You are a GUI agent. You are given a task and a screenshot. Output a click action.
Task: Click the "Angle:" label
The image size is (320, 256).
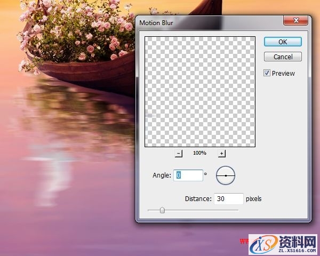pyautogui.click(x=161, y=175)
